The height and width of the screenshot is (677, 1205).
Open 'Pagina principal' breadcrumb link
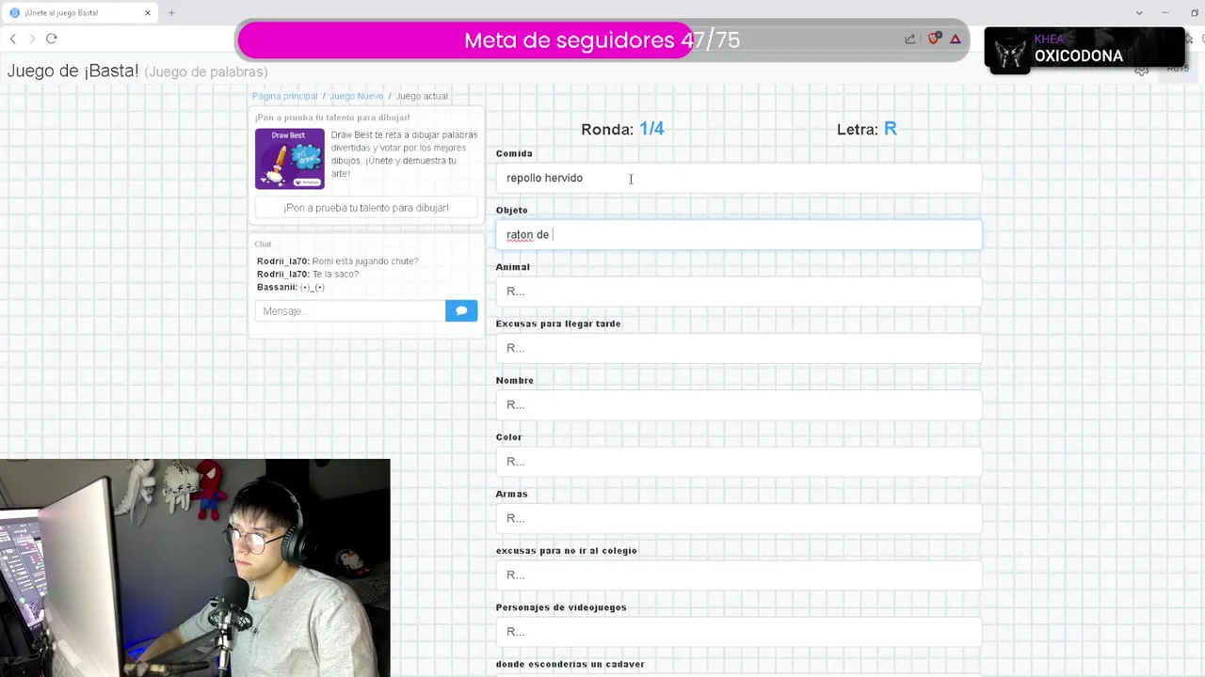click(284, 96)
